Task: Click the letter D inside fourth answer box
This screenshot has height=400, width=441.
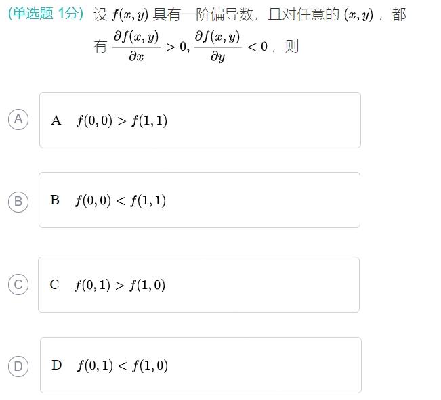Action: coord(56,365)
